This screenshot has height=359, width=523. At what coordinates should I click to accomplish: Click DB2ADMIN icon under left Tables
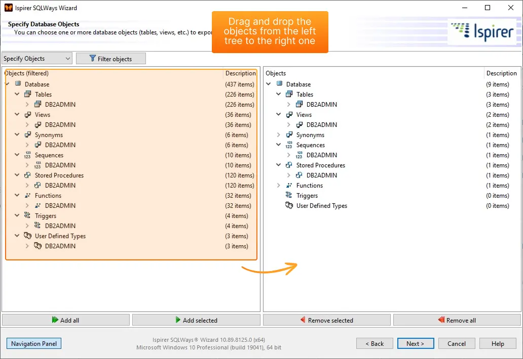tap(38, 104)
